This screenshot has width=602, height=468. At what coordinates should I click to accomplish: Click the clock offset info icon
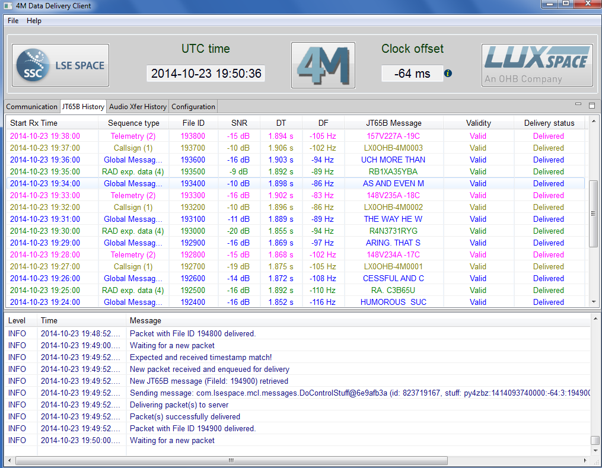click(x=448, y=74)
